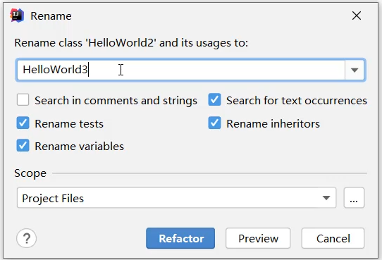Untick the Rename inheritors checkbox
This screenshot has height=260, width=382.
(215, 123)
